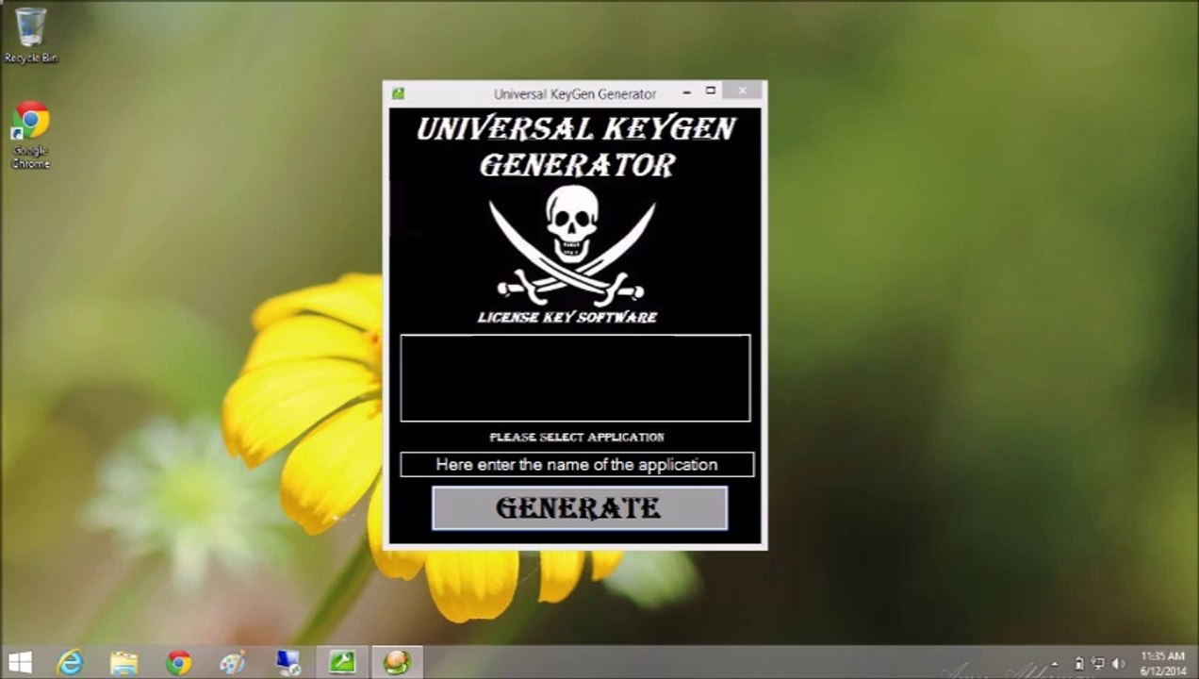Open the network status tray icon

(1098, 664)
